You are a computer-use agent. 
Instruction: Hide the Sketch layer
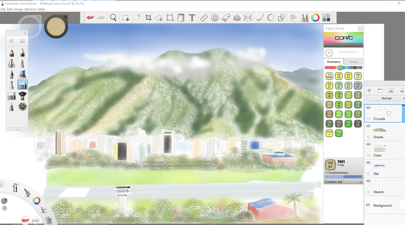368,181
